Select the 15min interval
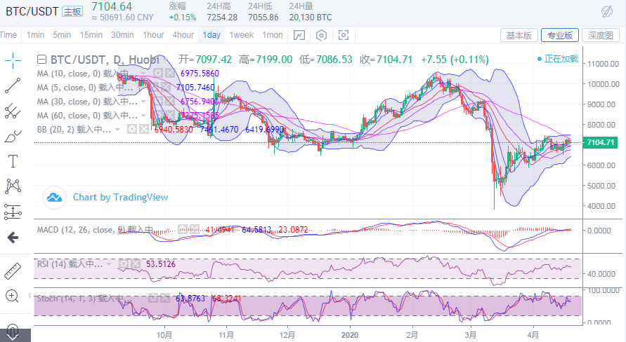Screen dimensions: 626x342 pos(91,35)
